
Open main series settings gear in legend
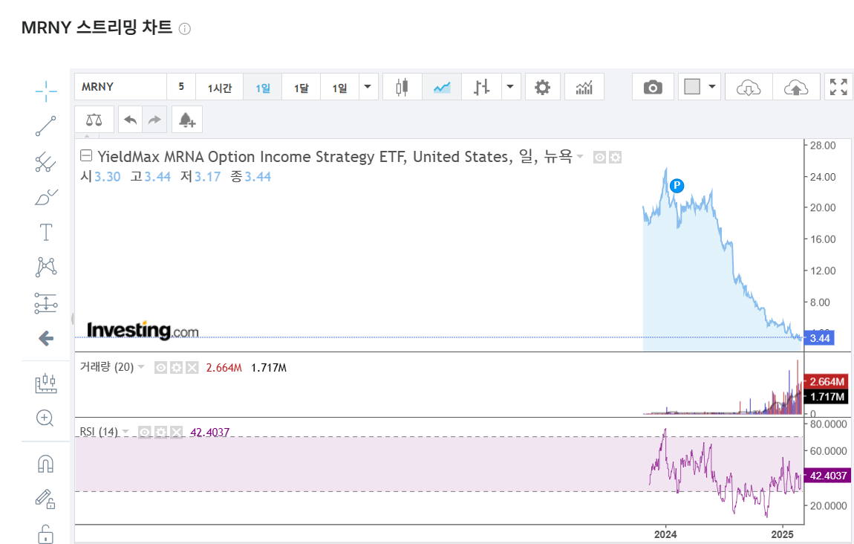click(x=616, y=158)
